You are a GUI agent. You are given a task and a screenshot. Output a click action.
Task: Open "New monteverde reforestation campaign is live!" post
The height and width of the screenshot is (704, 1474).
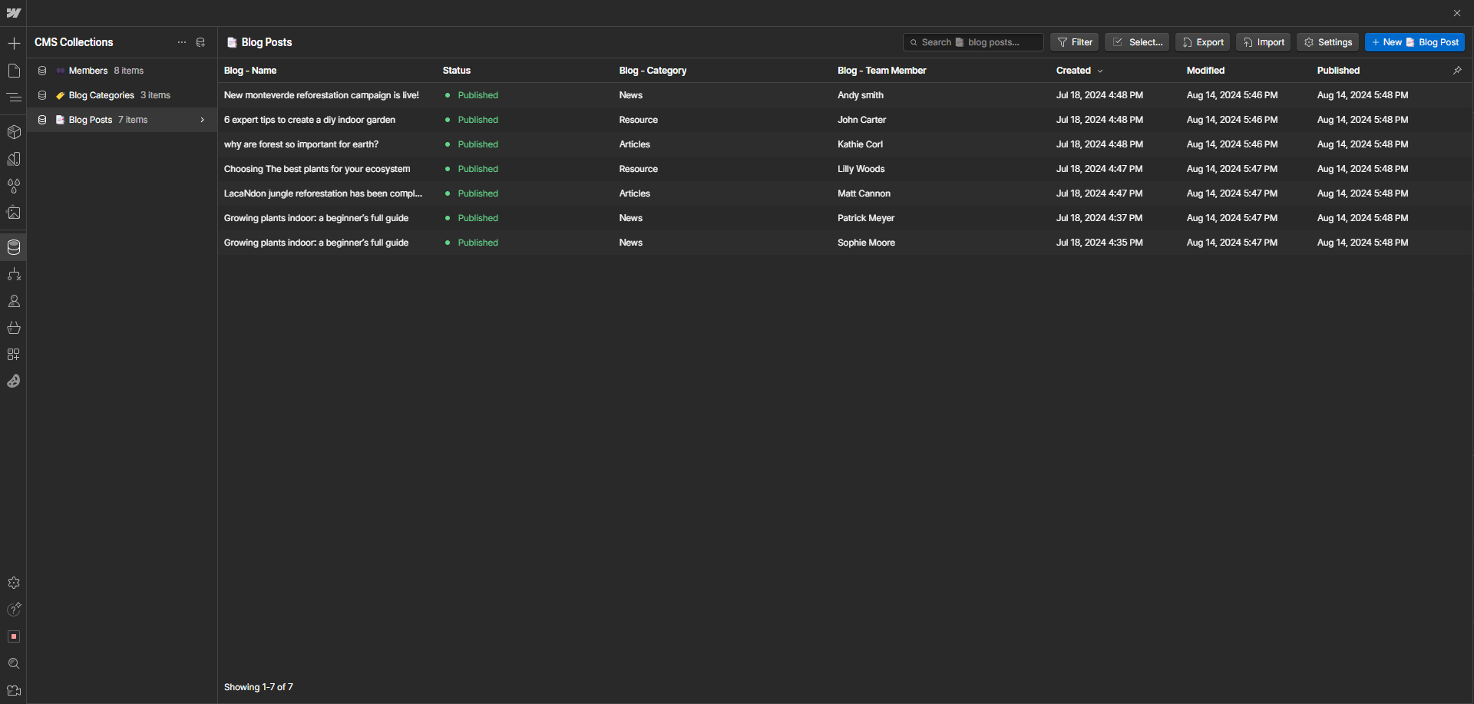(322, 95)
